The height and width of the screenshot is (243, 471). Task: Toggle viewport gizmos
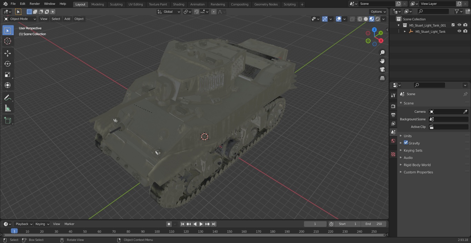(x=325, y=19)
